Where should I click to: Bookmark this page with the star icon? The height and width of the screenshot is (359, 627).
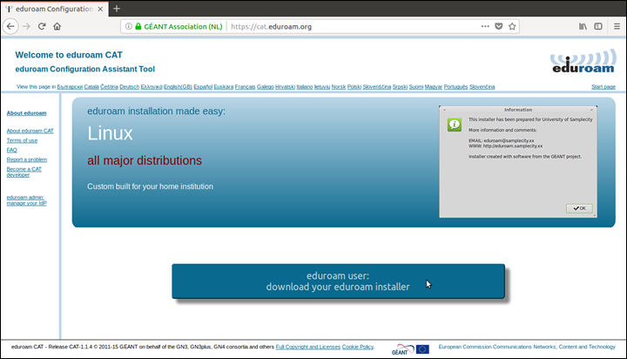coord(512,26)
